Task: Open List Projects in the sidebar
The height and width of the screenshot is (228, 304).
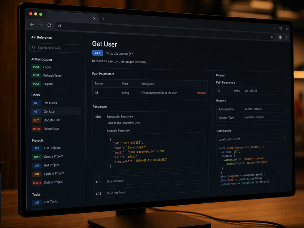Action: click(52, 148)
